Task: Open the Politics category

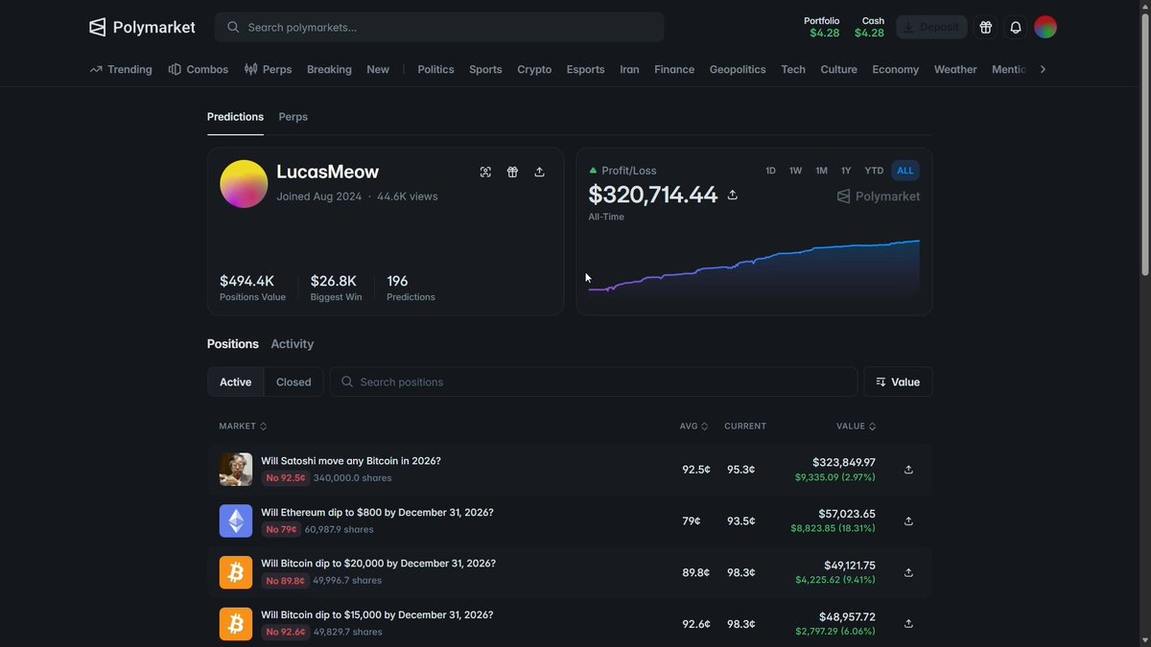Action: [x=435, y=69]
